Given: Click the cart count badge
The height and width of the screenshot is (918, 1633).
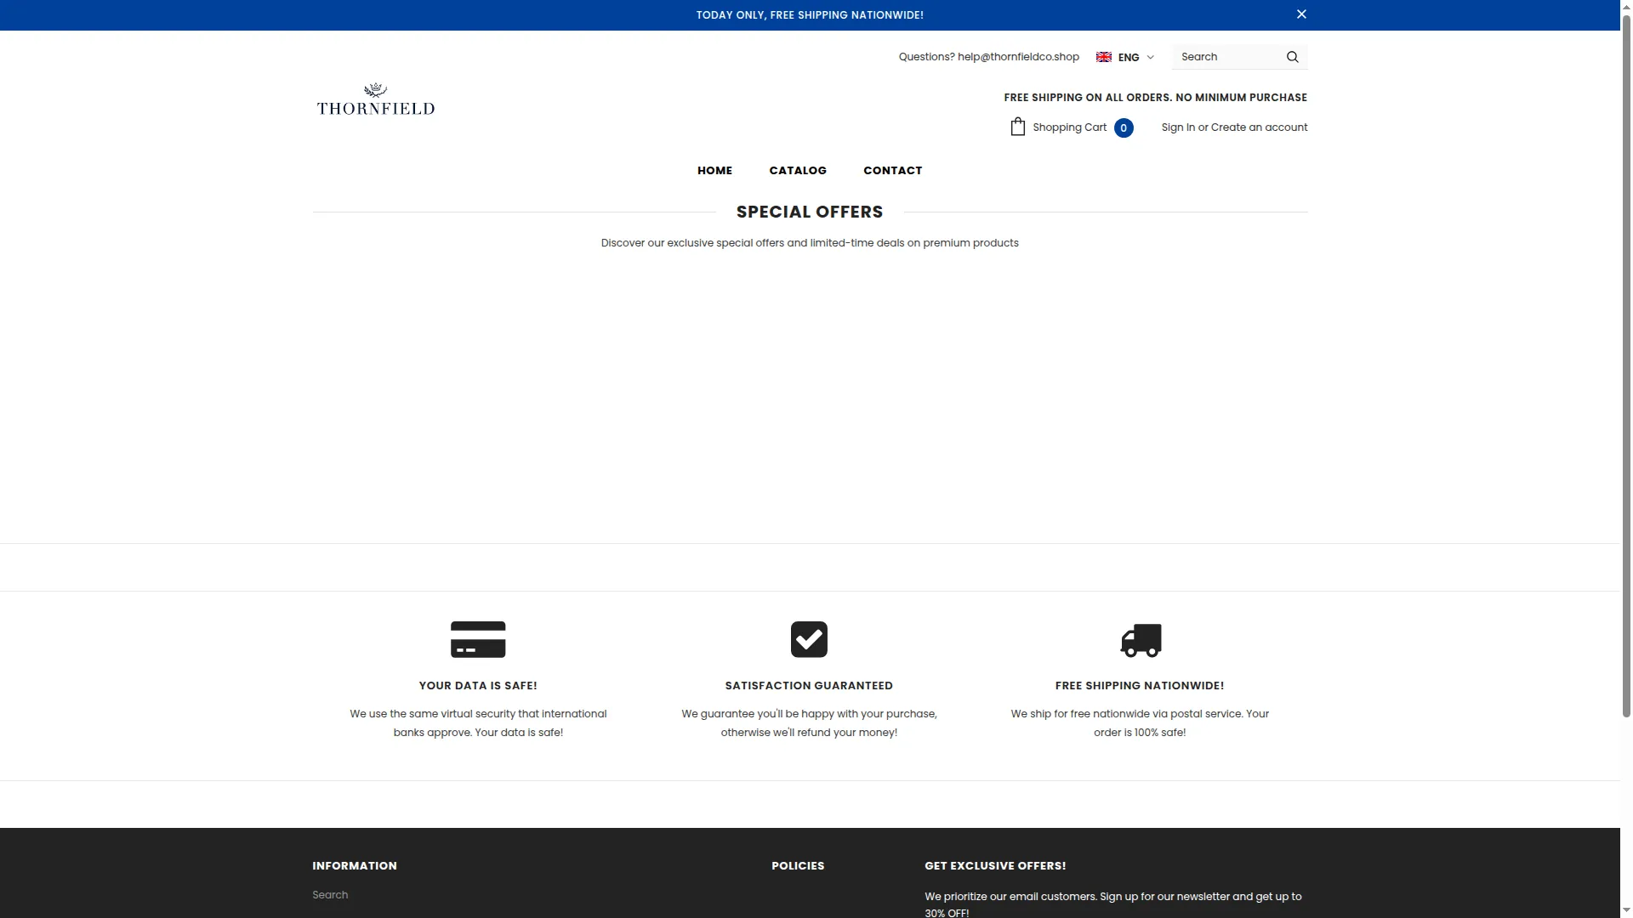Looking at the screenshot, I should click(x=1124, y=128).
